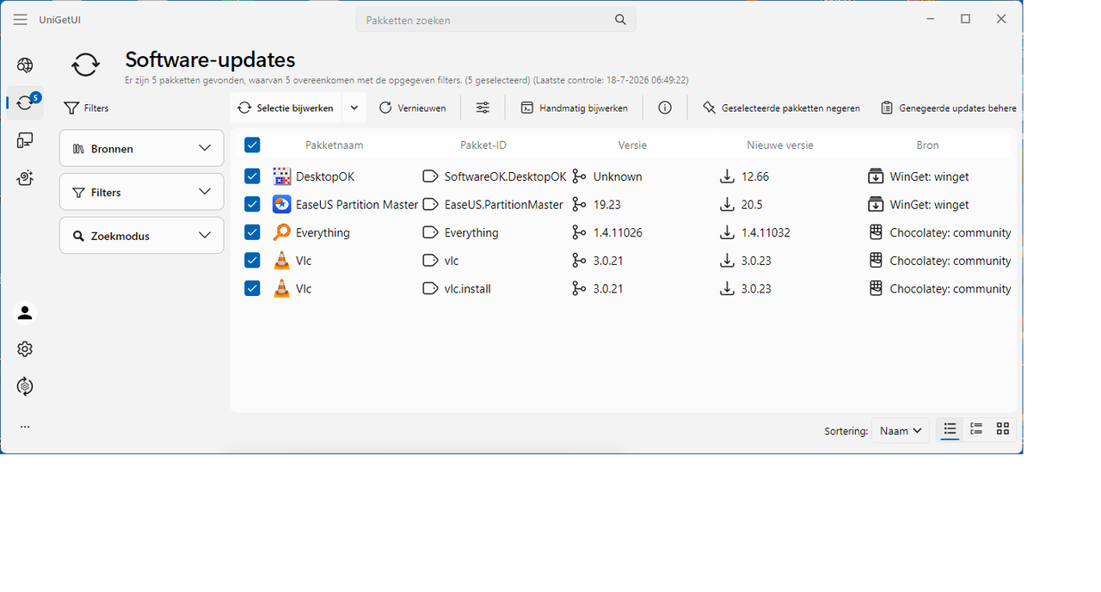Expand the Bronnen section
This screenshot has width=1101, height=592.
coord(142,148)
